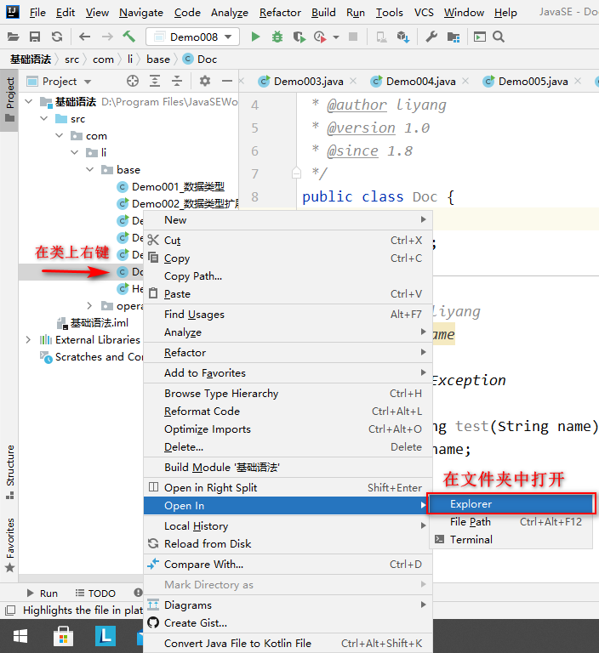Collapse the li package node

(75, 152)
